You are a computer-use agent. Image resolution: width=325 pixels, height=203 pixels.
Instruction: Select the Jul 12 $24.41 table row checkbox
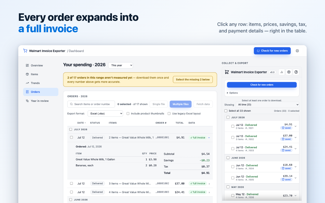71,192
